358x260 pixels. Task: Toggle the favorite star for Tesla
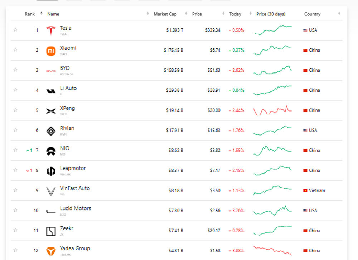(15, 30)
